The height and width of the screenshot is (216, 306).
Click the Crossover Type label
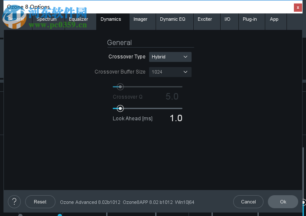[x=127, y=57]
